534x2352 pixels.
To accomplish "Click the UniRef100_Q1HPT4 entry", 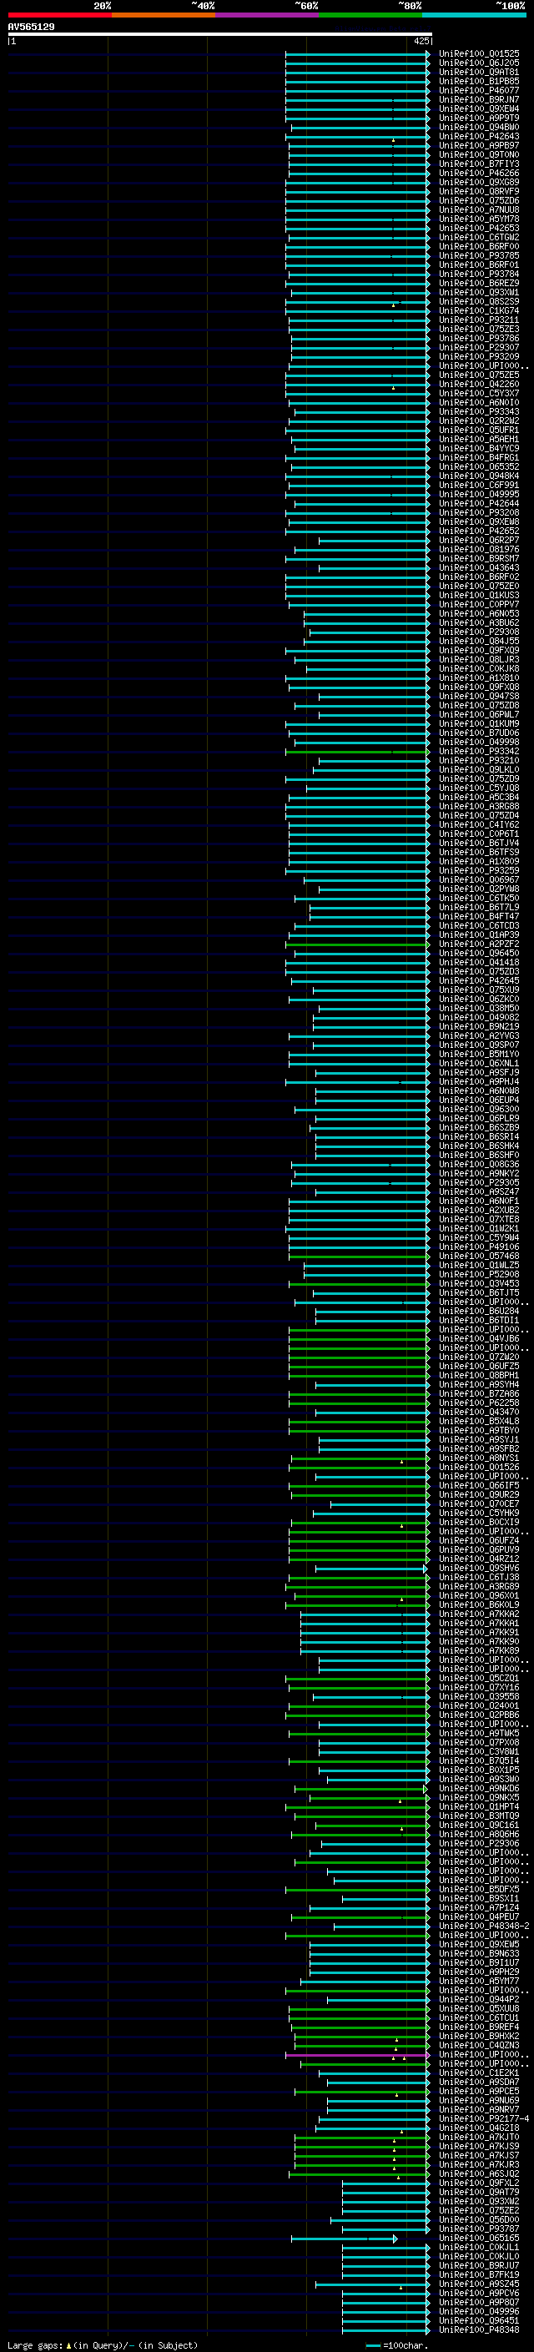I will pos(479,1807).
